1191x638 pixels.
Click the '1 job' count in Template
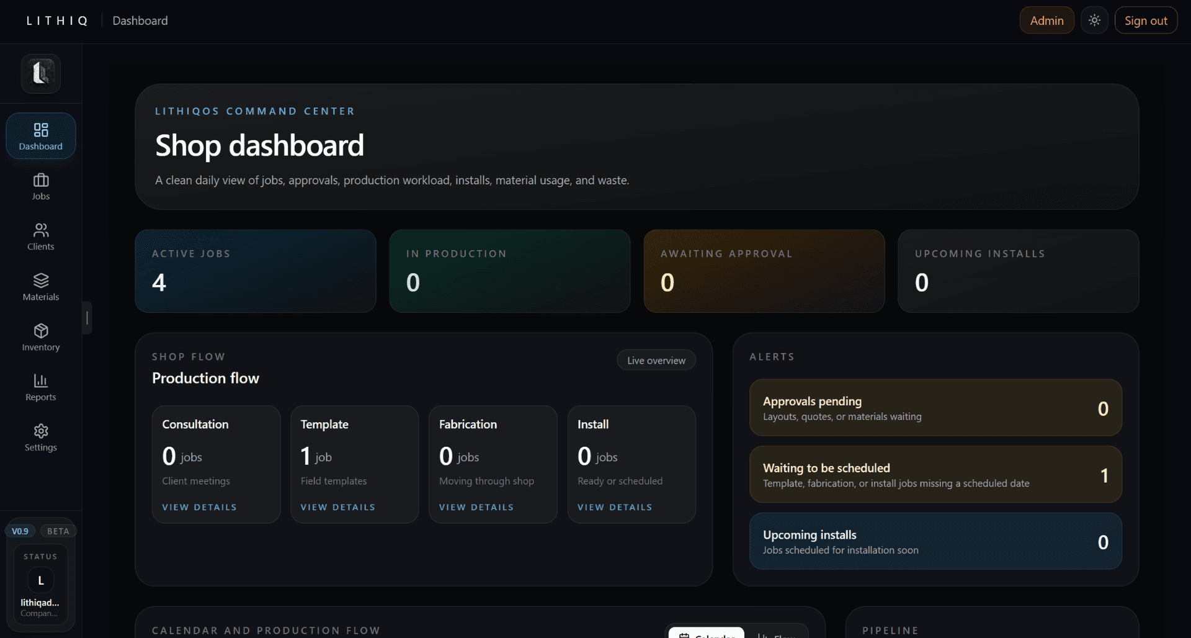click(316, 456)
